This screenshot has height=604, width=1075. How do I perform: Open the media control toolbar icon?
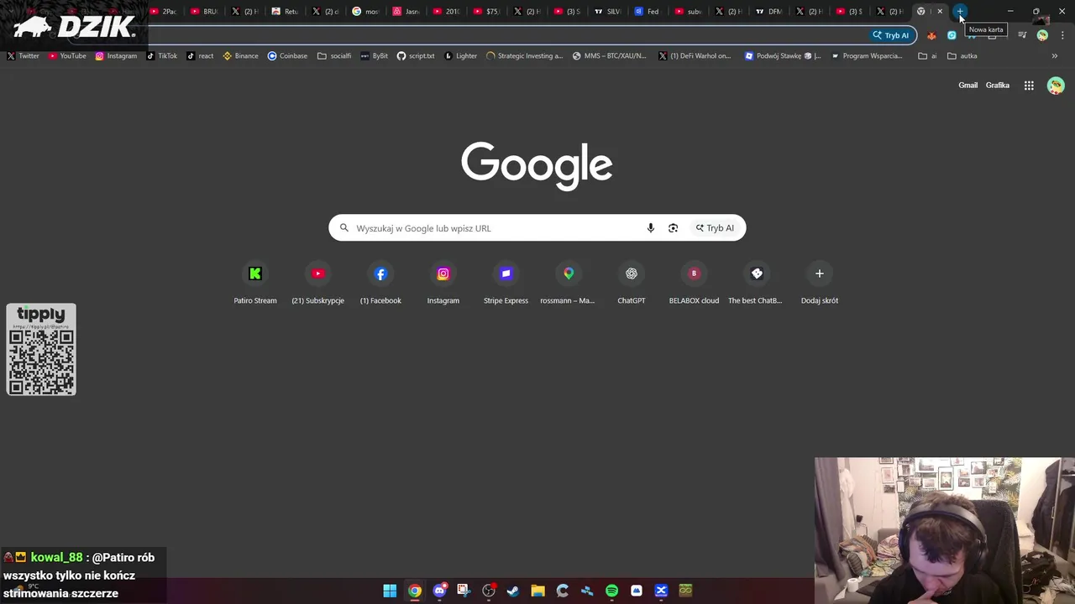pyautogui.click(x=1022, y=35)
